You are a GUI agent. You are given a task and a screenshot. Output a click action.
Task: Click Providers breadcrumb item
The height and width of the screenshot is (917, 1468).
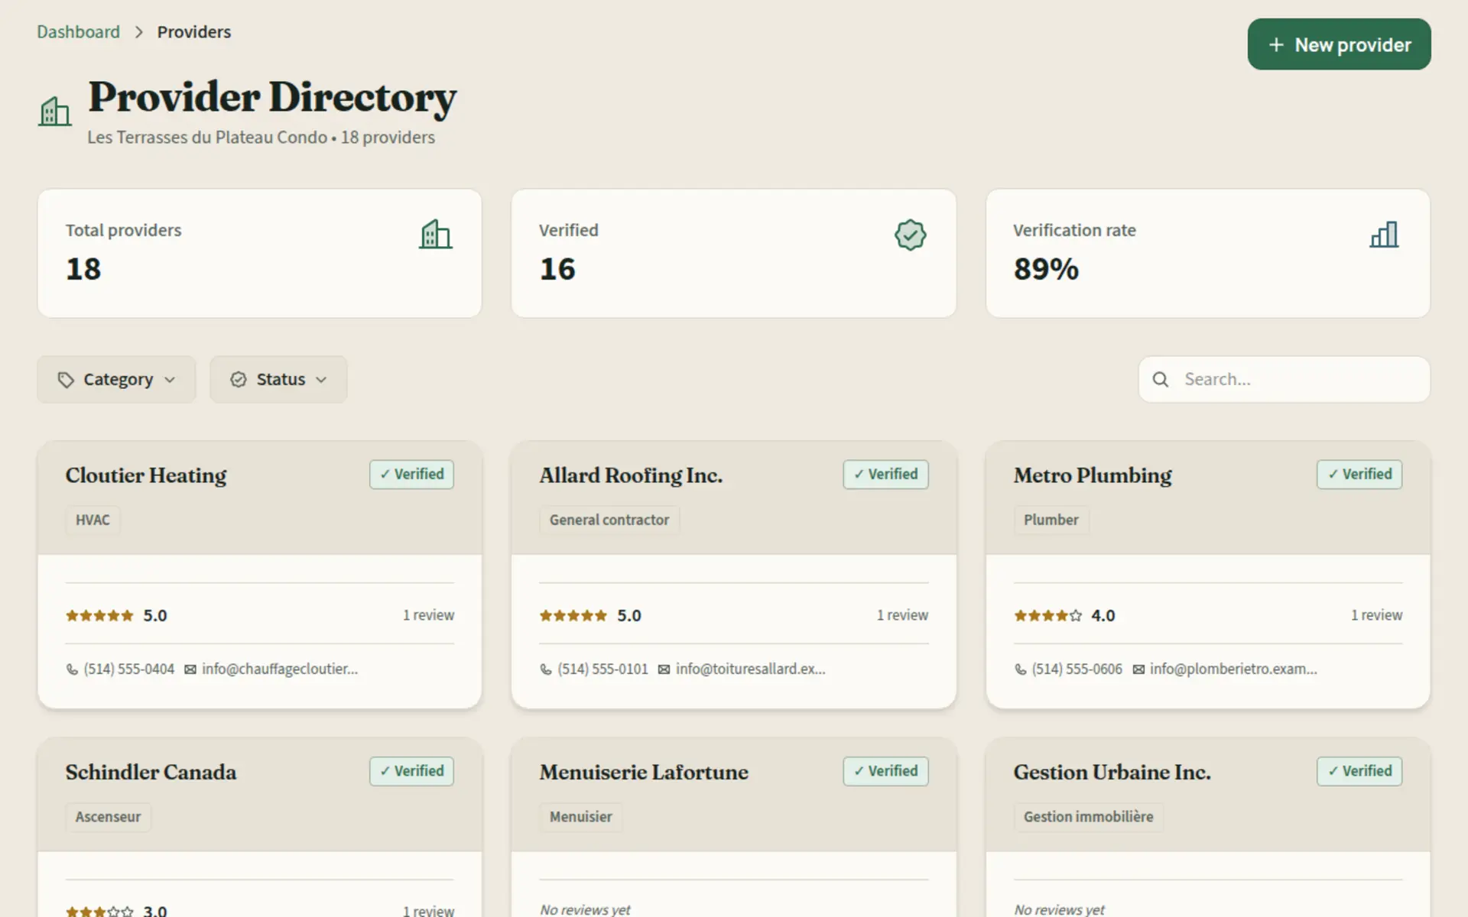pyautogui.click(x=194, y=32)
